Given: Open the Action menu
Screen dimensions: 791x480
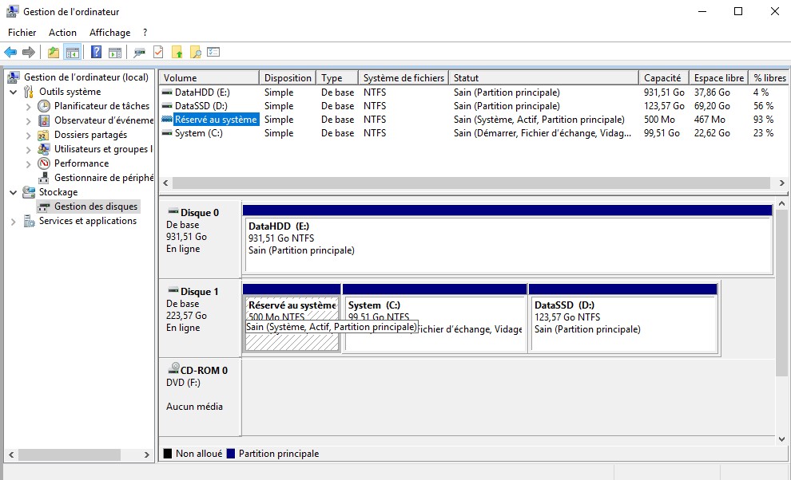Looking at the screenshot, I should [x=62, y=33].
